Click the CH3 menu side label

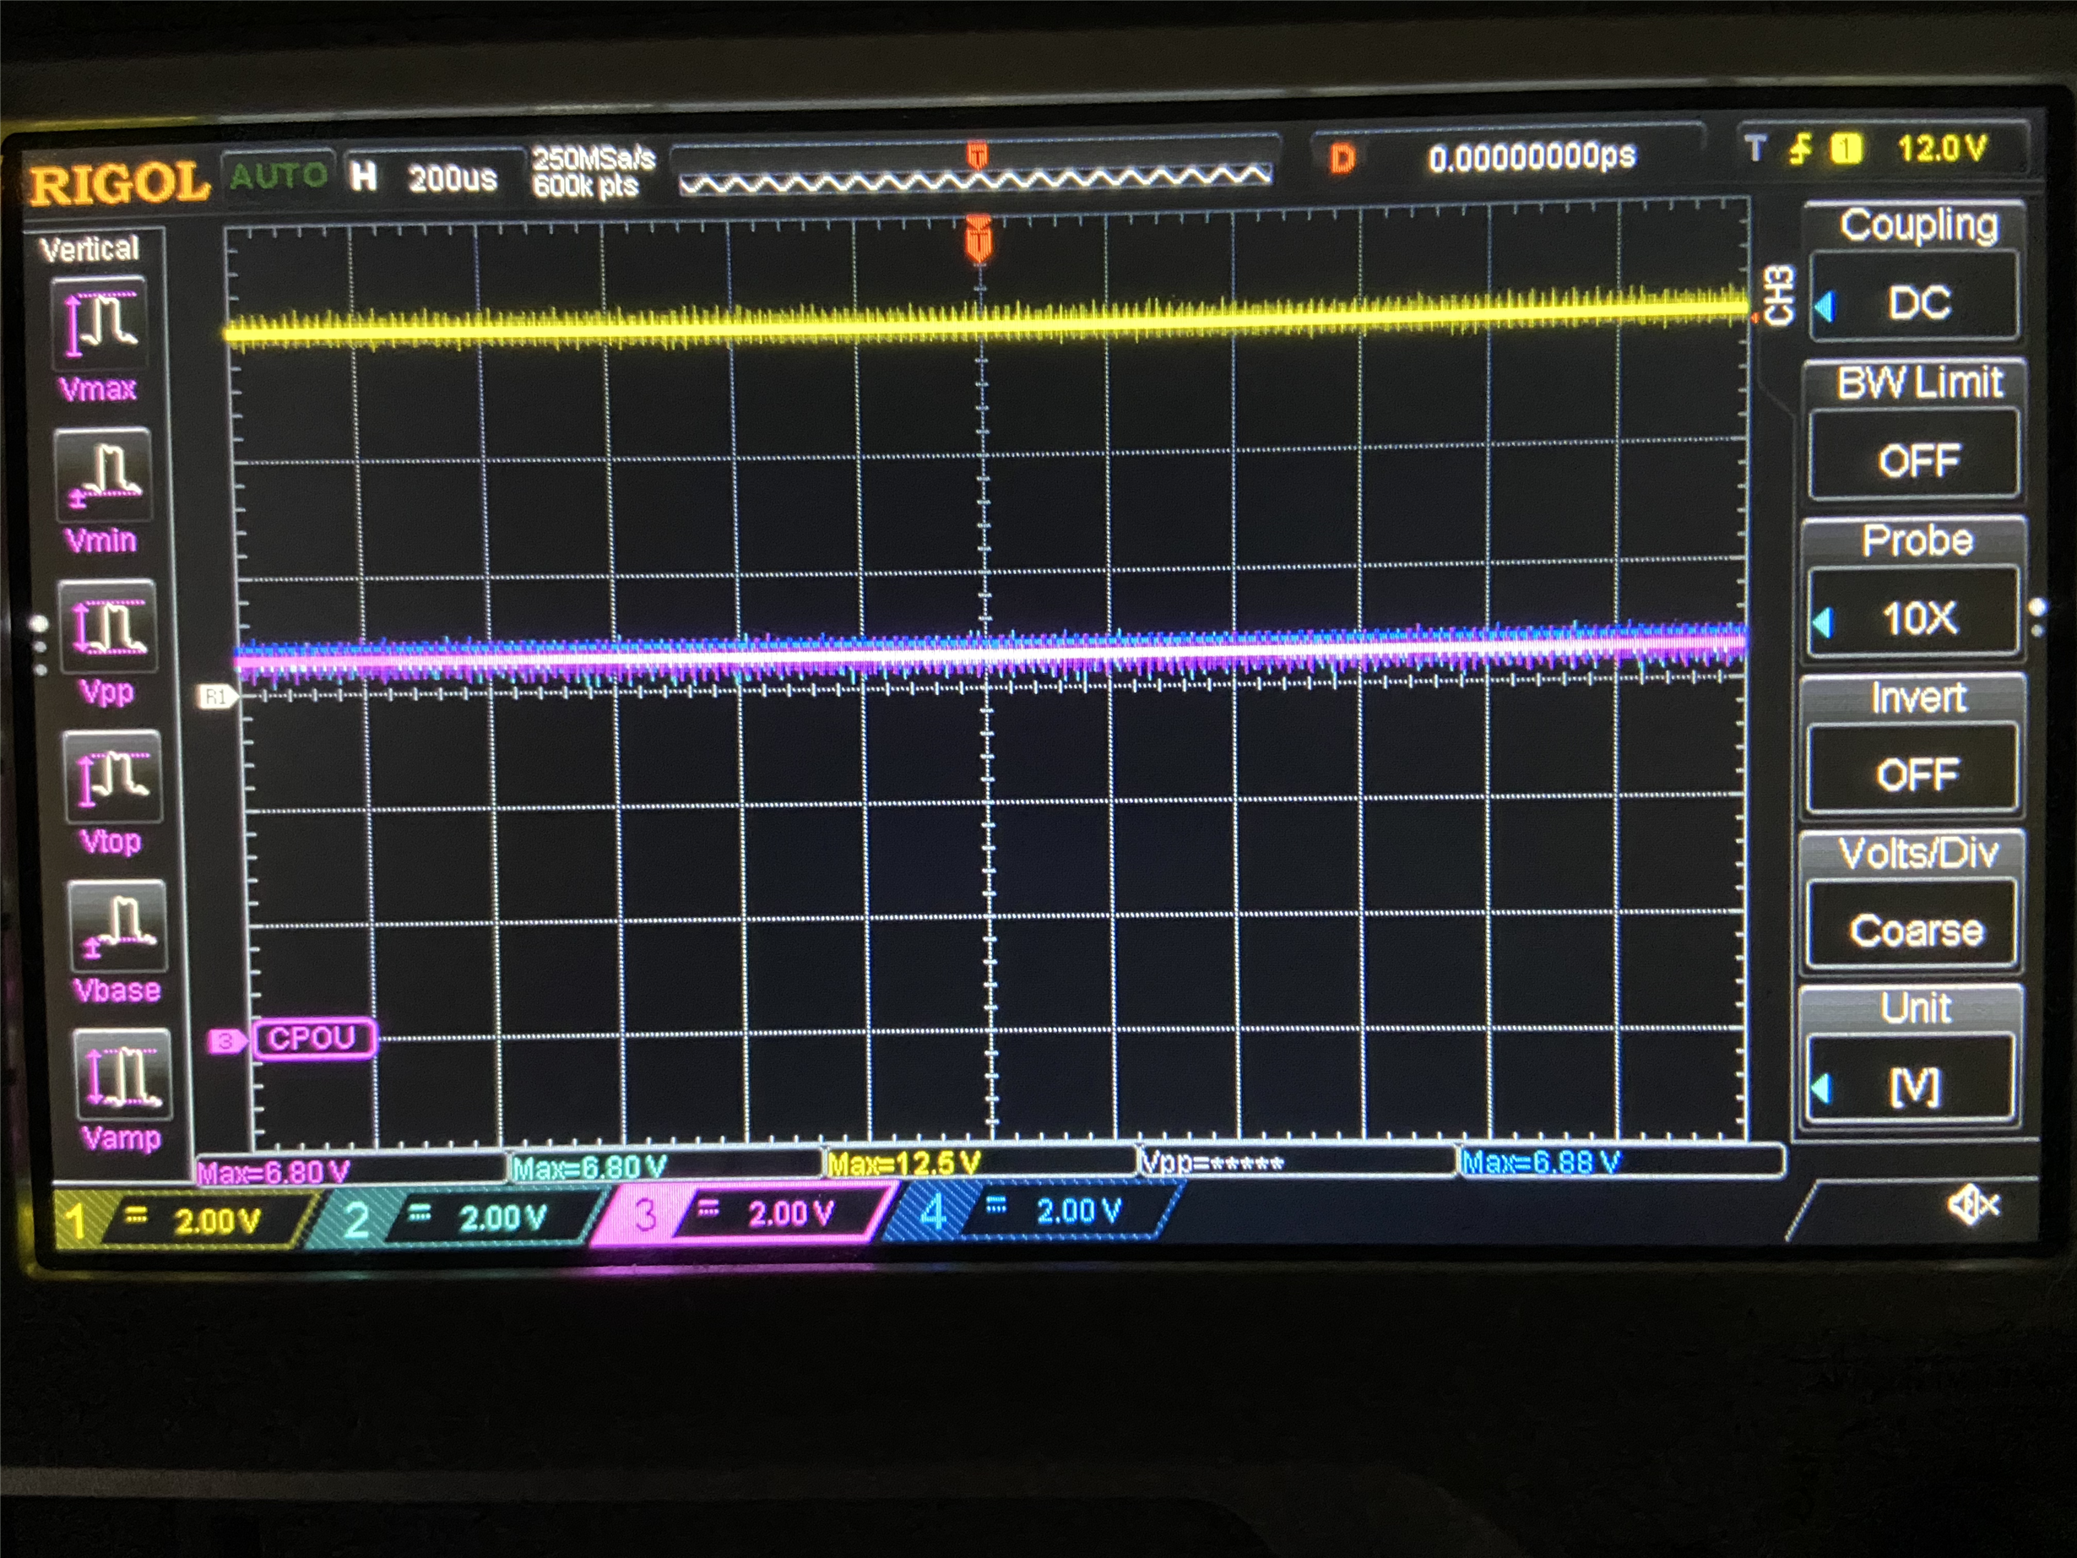point(1778,295)
